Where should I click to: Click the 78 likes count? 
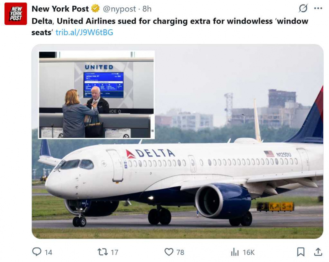(x=180, y=252)
